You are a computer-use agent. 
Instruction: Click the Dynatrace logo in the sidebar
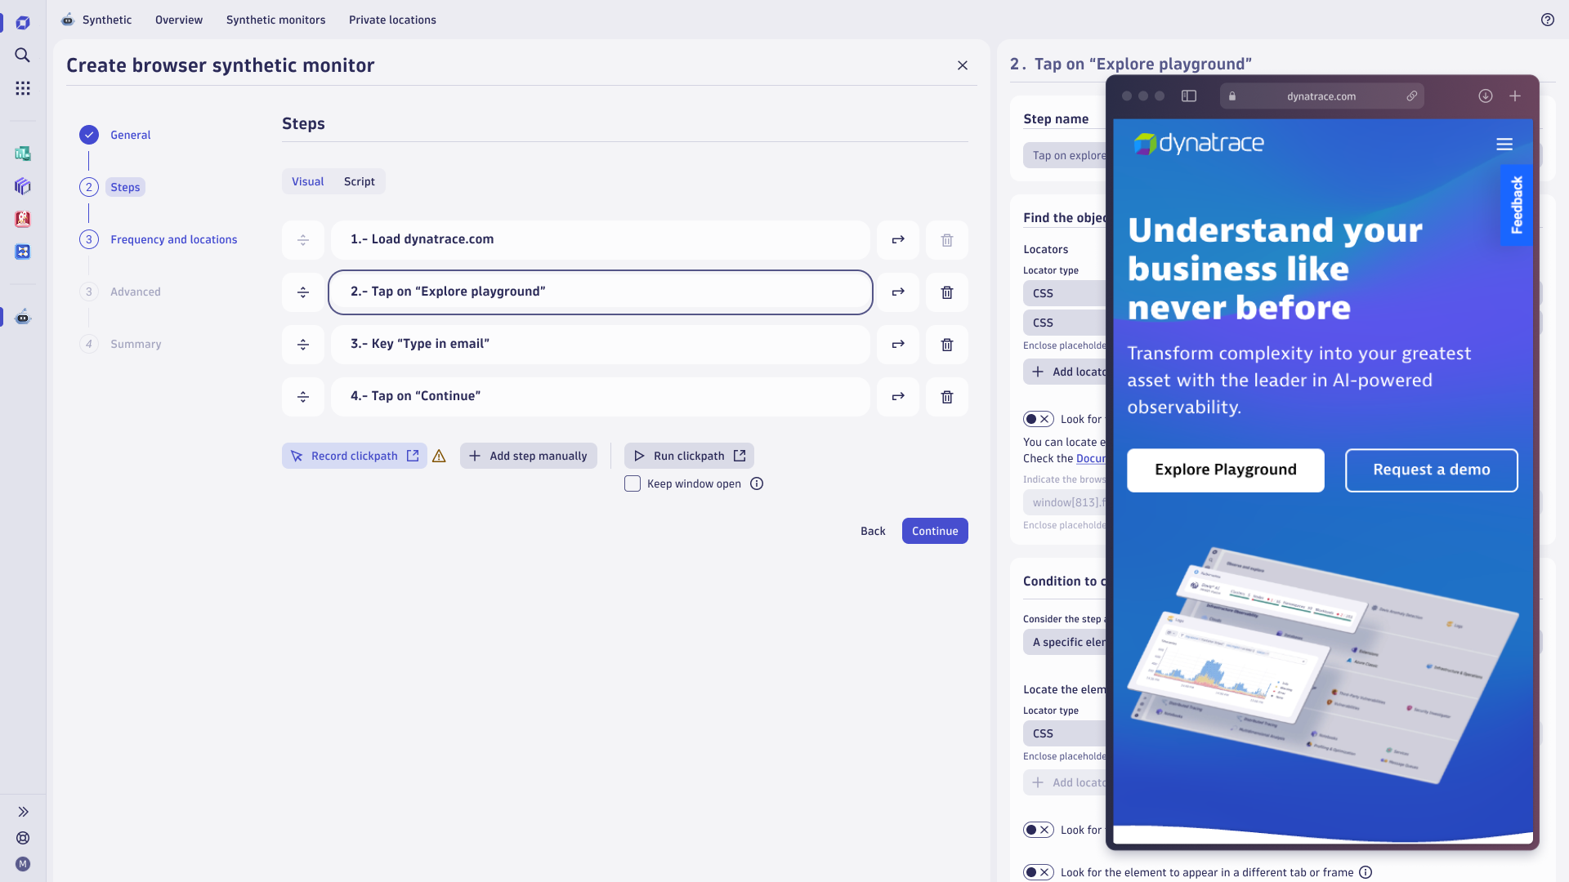[23, 23]
